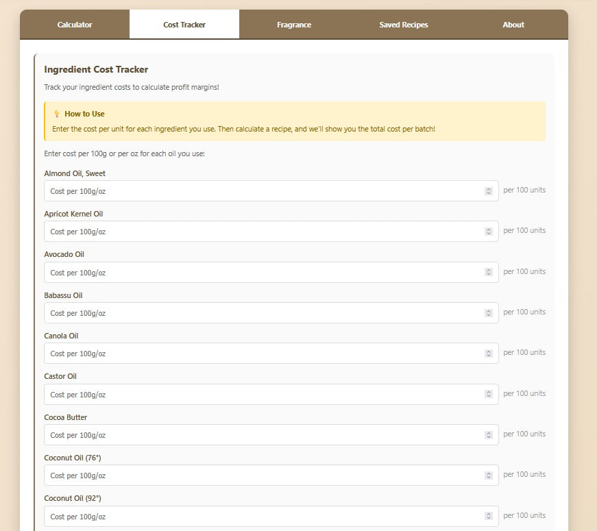Click the lightbulb icon in How to Use box

(56, 114)
